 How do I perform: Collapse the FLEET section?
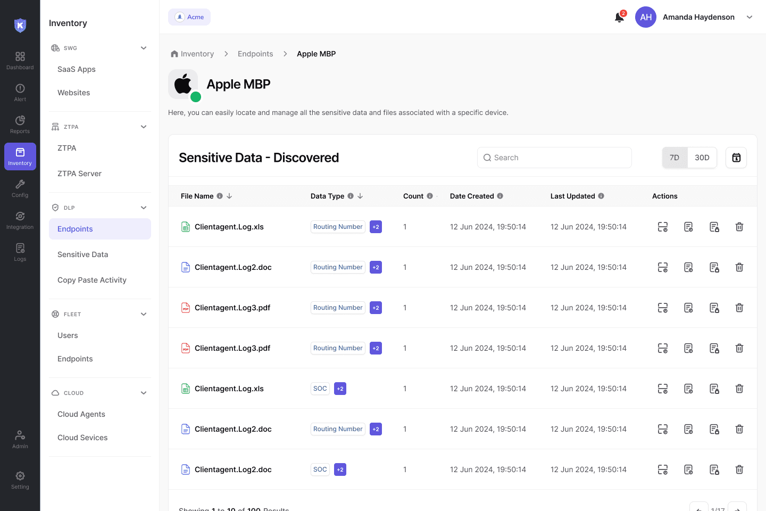point(144,314)
